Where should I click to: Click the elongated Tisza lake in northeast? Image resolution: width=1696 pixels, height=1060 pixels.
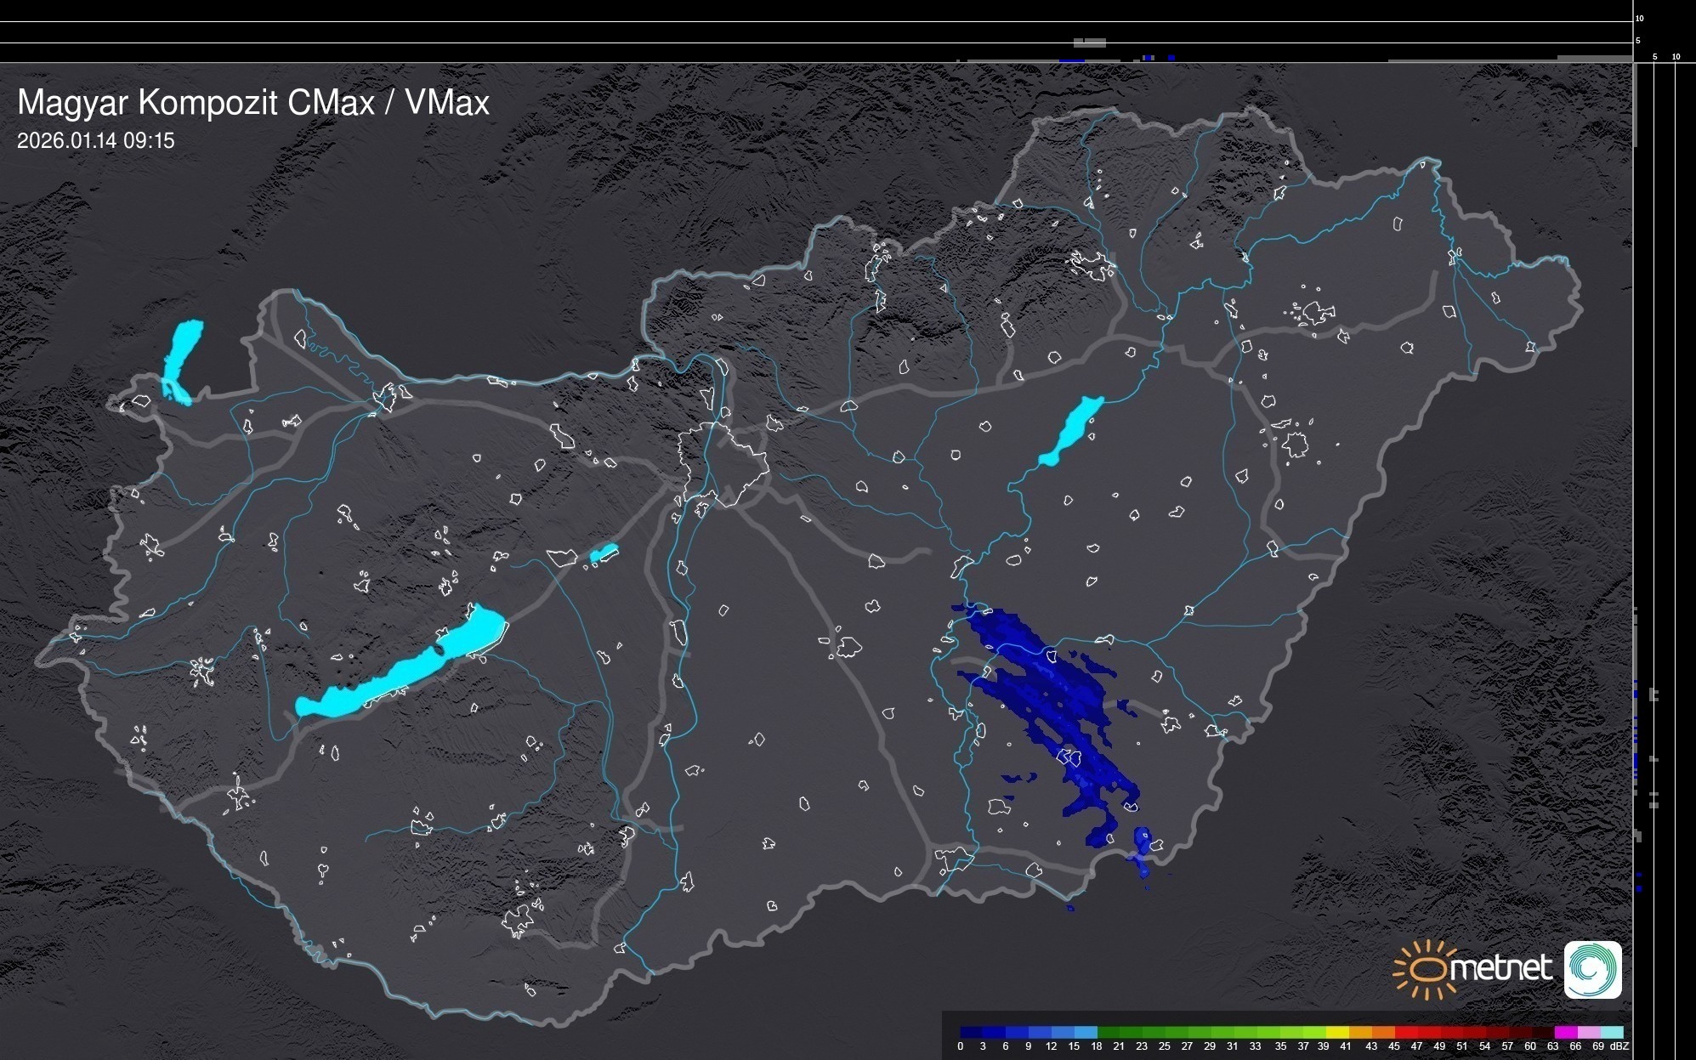coord(1071,431)
